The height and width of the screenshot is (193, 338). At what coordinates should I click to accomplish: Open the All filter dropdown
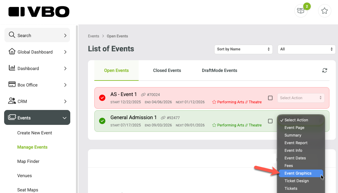307,49
